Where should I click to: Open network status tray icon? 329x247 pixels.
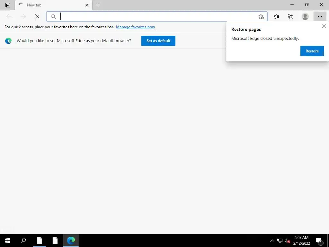(280, 241)
